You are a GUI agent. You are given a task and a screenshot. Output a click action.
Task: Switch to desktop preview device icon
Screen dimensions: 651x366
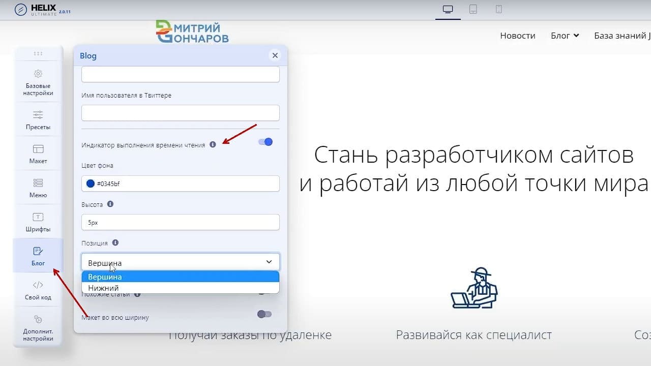point(448,9)
